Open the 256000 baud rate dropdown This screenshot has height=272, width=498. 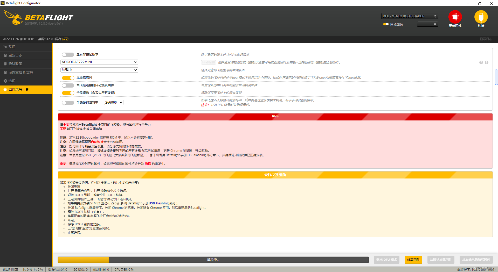coord(114,102)
